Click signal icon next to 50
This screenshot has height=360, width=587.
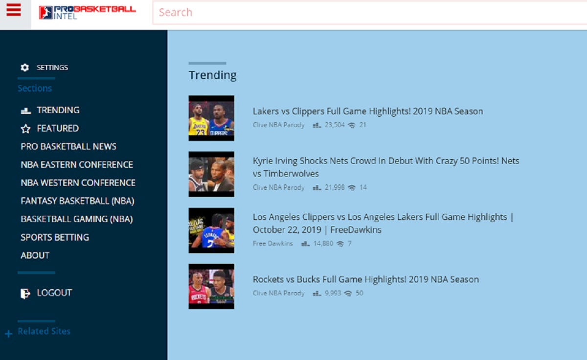[x=348, y=293]
